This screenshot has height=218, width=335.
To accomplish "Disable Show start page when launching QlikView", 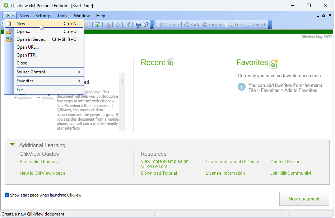I will pos(7,195).
